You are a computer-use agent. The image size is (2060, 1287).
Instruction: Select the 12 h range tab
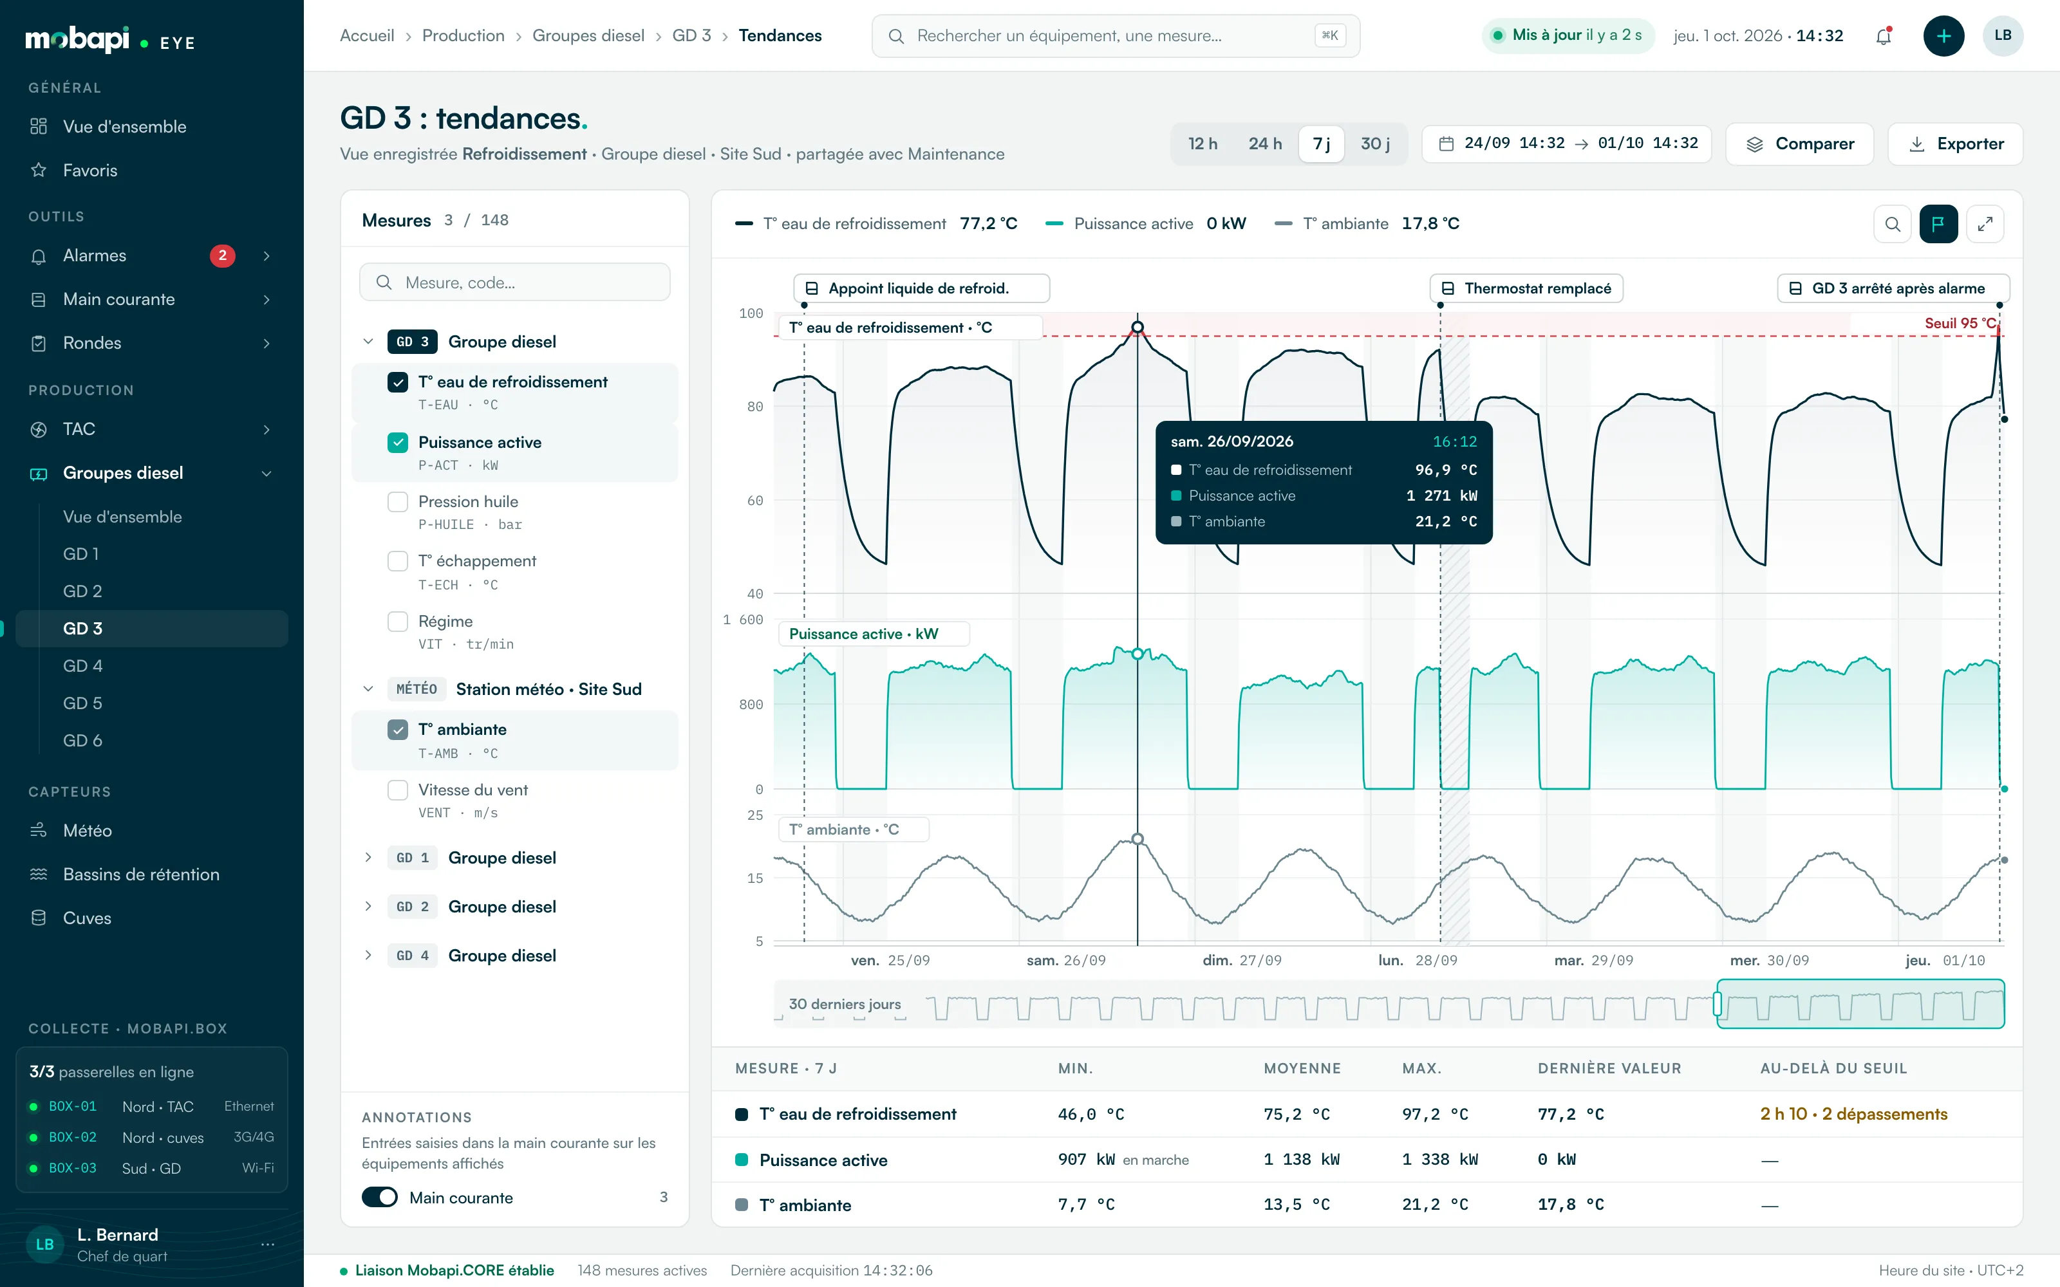(1203, 144)
